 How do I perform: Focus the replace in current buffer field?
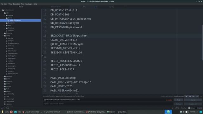108,104
